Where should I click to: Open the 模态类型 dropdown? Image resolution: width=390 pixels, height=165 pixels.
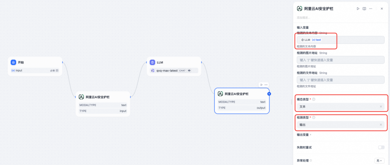click(x=341, y=107)
